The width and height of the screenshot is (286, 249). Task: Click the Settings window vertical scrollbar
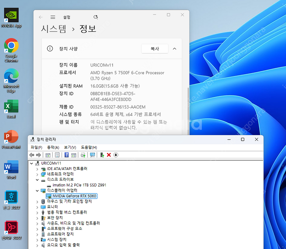tap(188, 111)
